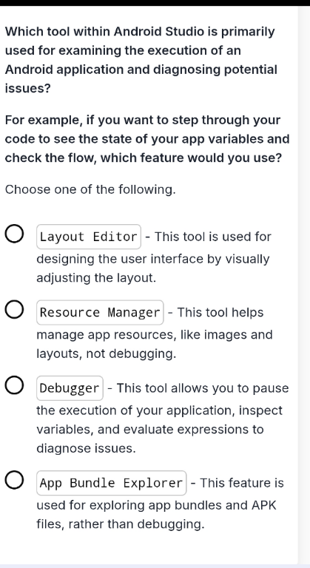Click the "Choose one of the following." prompt
Viewport: 310px width, 568px height.
tap(90, 189)
